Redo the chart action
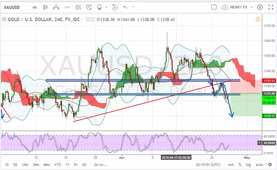Viewport: 277px width, 170px height. click(133, 7)
